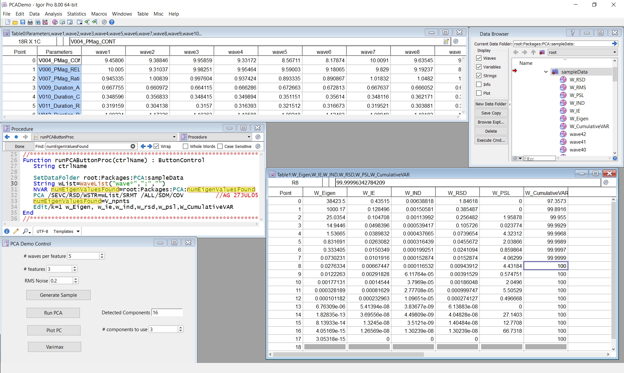This screenshot has height=373, width=624.
Task: Click the pencil edit icon in the Procedure window
Action: click(16, 231)
